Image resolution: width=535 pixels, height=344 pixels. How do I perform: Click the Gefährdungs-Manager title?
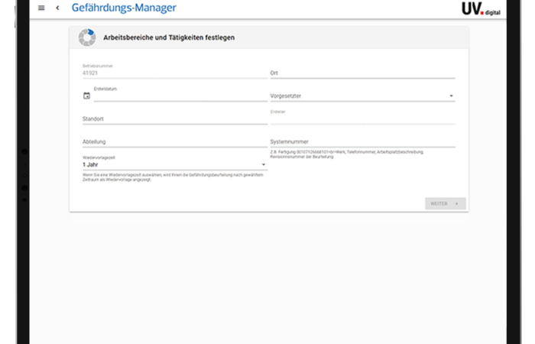(124, 8)
